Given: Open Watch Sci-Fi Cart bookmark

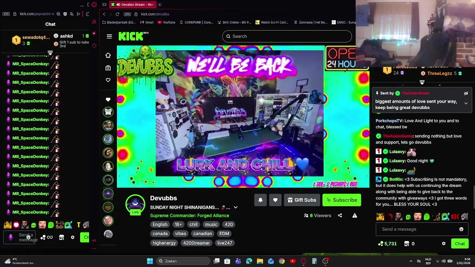Looking at the screenshot, I should (272, 22).
